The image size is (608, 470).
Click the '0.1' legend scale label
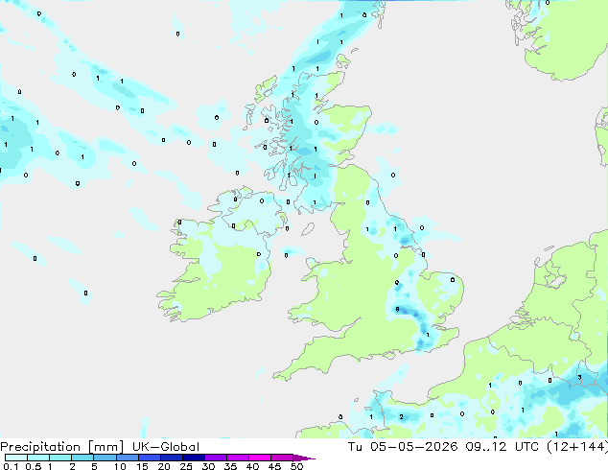11,466
